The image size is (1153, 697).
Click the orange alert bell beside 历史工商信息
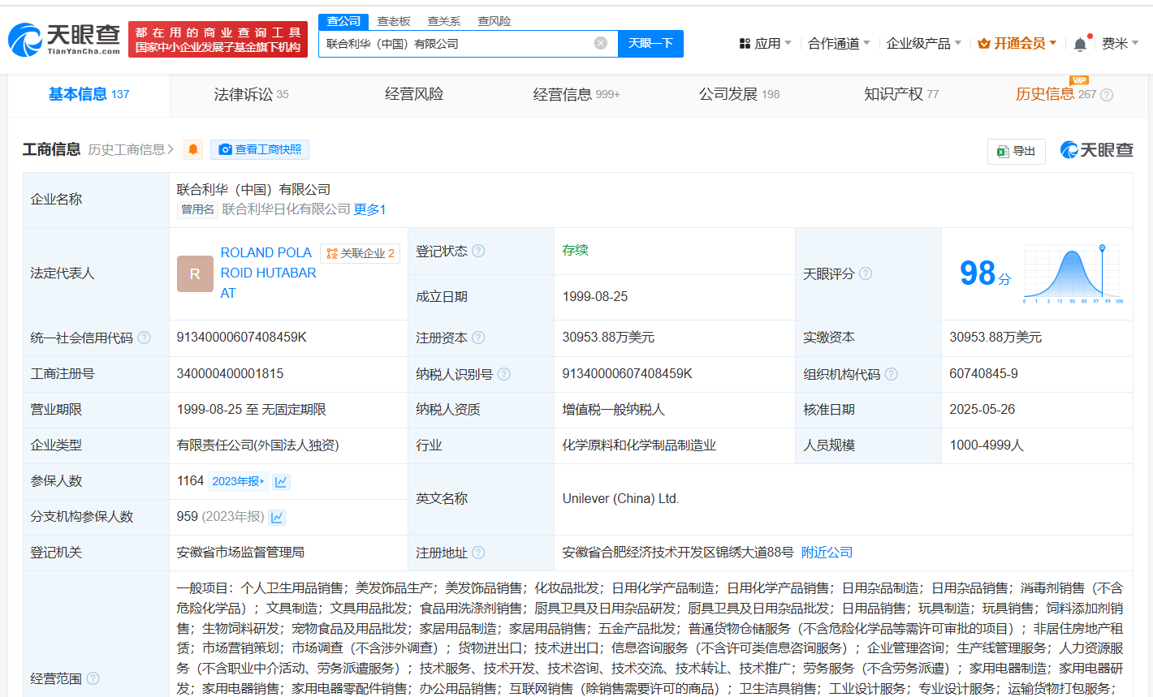click(x=192, y=149)
